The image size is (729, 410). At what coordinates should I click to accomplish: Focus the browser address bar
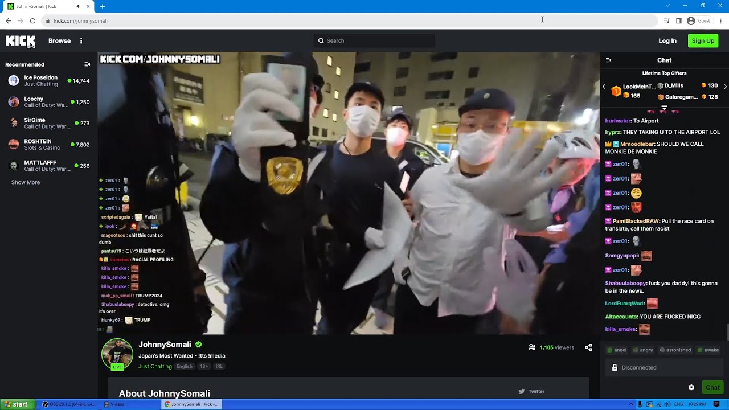point(350,20)
